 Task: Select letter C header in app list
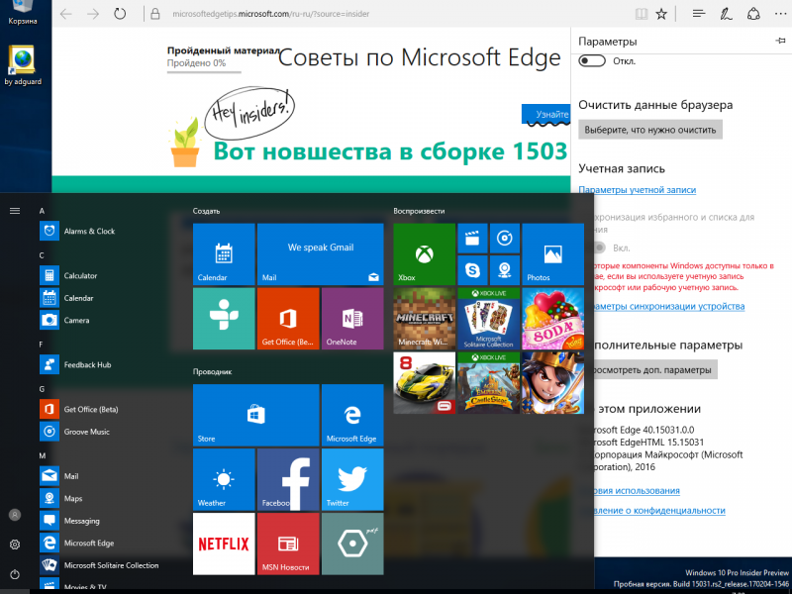point(42,255)
